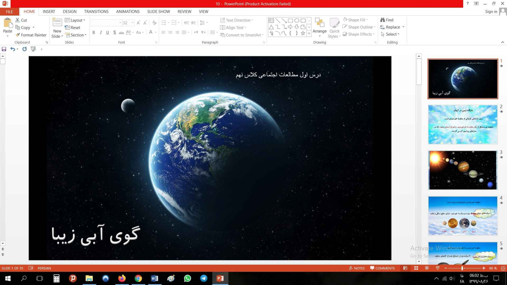Save the presentation from the quick access toolbar

coord(4,49)
